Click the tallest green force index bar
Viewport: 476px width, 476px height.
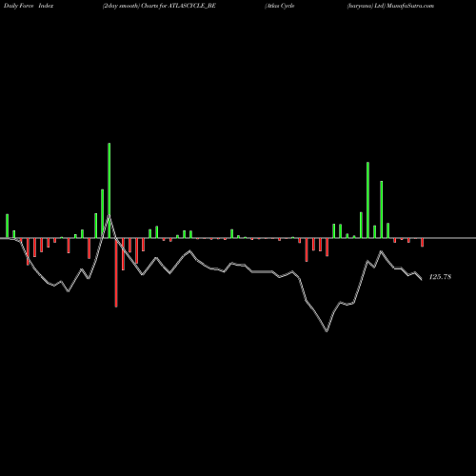pos(109,190)
